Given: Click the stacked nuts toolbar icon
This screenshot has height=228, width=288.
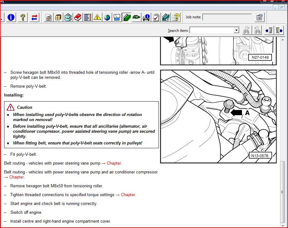Looking at the screenshot, I should tap(68, 17).
